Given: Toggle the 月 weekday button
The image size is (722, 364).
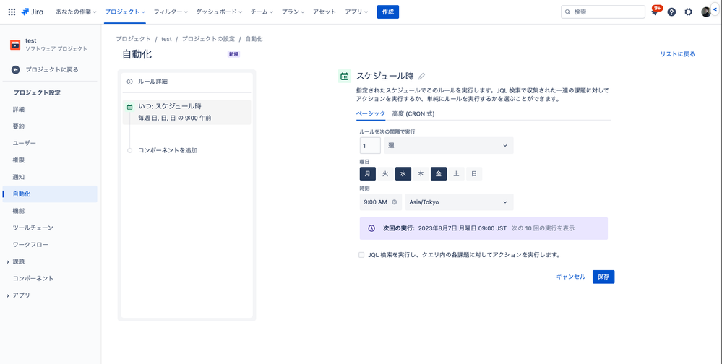Looking at the screenshot, I should point(367,174).
